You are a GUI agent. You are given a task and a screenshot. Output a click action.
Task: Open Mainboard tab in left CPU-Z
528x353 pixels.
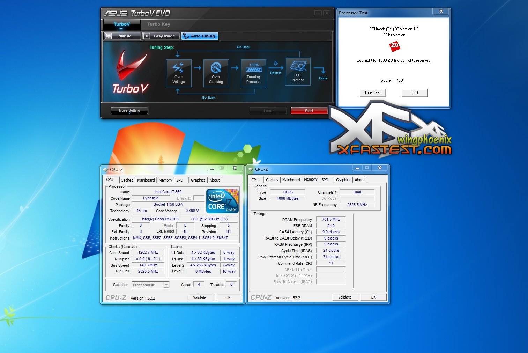tap(146, 181)
